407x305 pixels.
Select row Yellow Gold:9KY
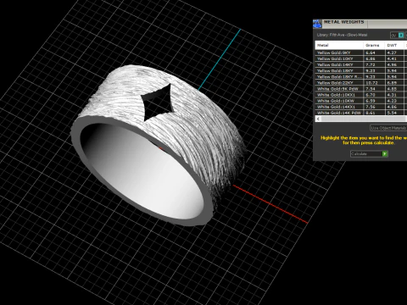click(361, 53)
